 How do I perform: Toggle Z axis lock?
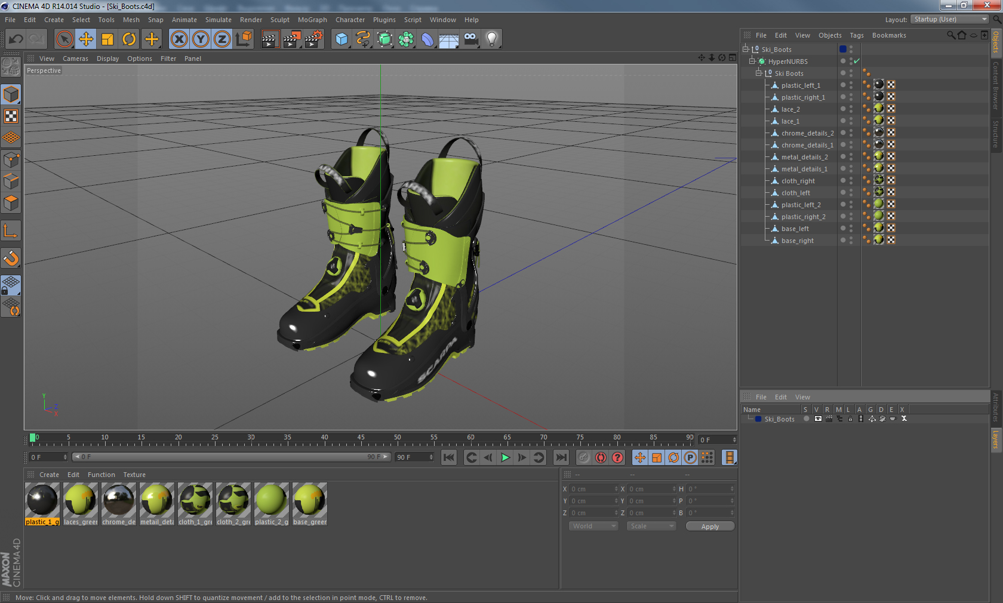pyautogui.click(x=222, y=39)
